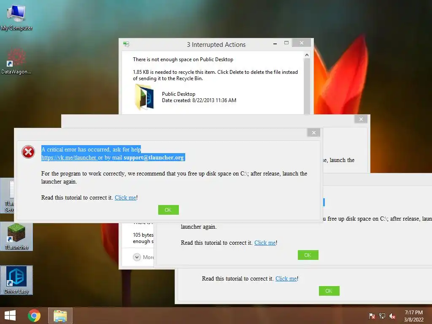Image resolution: width=432 pixels, height=324 pixels.
Task: Click OK in the middle error dialog
Action: (x=308, y=255)
